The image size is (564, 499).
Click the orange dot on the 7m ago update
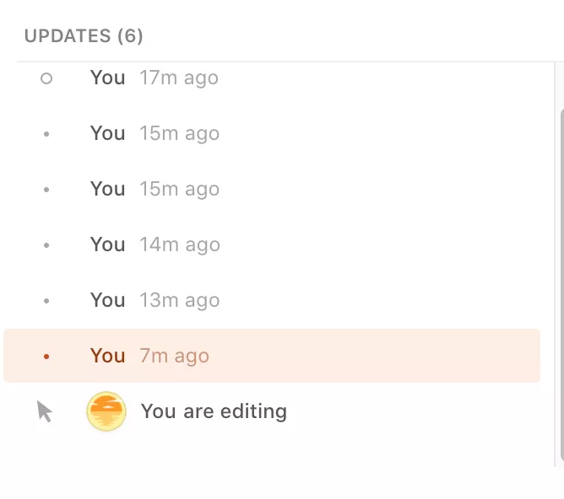[x=46, y=357]
